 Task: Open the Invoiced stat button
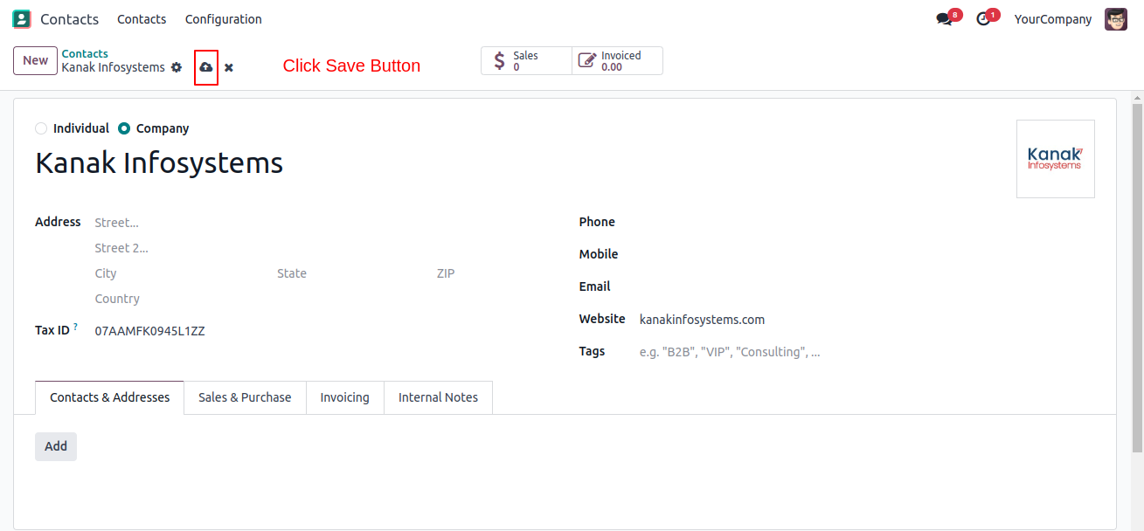(617, 61)
